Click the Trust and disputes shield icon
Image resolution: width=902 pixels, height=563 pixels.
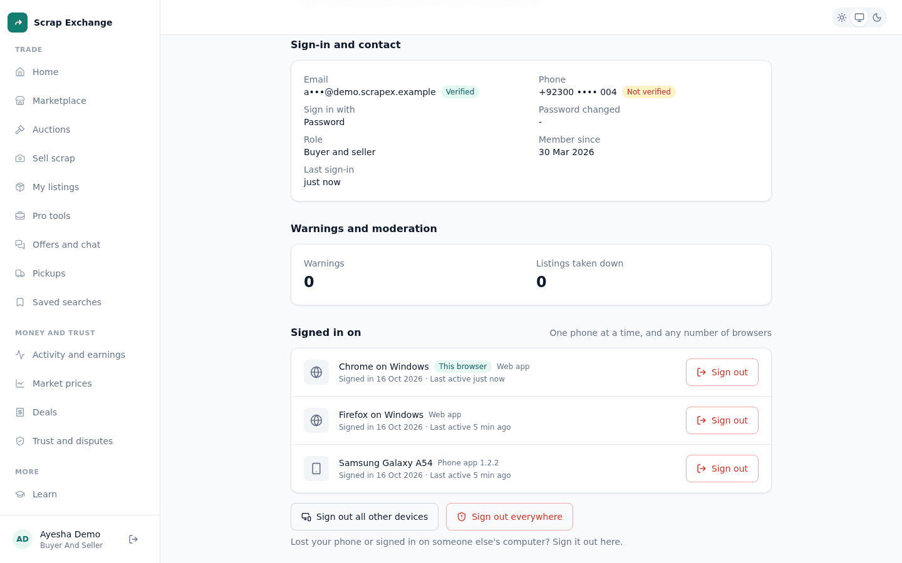coord(20,441)
